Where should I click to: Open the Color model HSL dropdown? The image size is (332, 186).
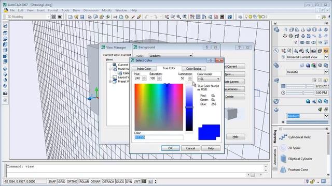point(209,79)
